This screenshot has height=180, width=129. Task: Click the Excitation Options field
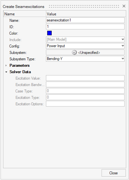click(85, 104)
